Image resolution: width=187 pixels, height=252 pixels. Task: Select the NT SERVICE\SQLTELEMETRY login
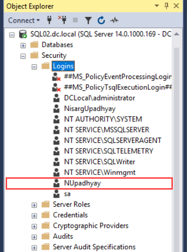[109, 151]
